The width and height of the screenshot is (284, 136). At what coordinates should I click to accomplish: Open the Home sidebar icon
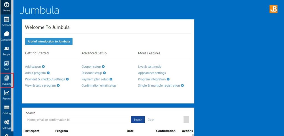pos(7,7)
